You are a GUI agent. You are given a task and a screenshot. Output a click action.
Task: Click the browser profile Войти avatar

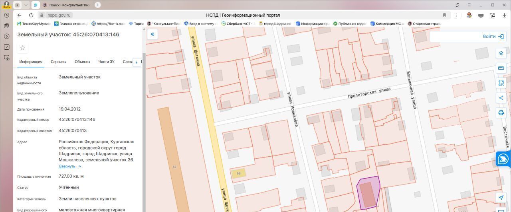pyautogui.click(x=6, y=5)
